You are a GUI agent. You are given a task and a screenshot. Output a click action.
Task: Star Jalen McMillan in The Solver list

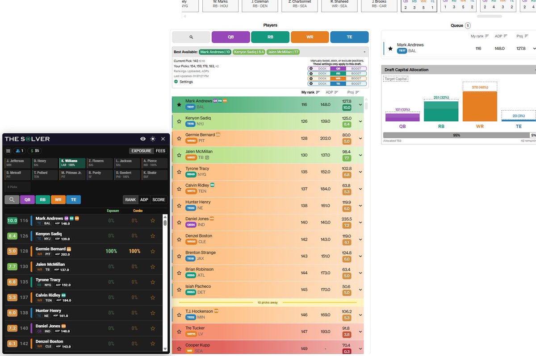pos(153,267)
